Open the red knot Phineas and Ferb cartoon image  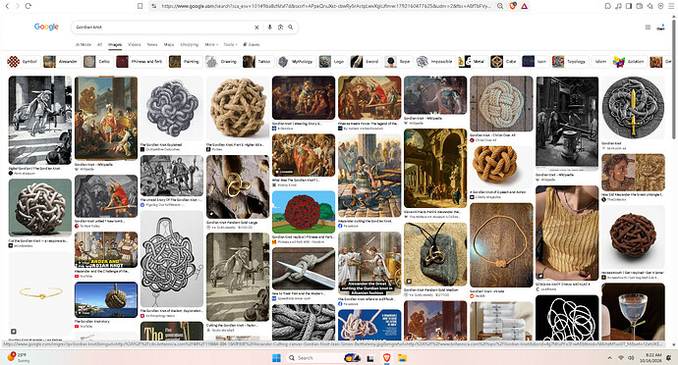pos(304,212)
